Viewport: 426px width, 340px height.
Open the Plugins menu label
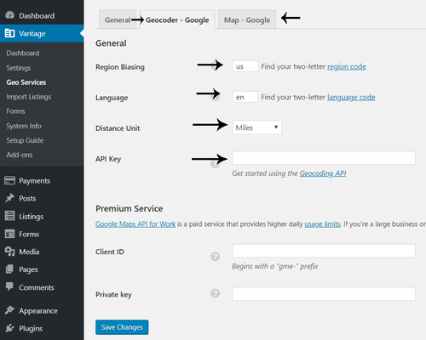click(31, 328)
